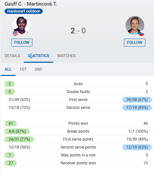Click the Hardcourt outdoor badge
Image resolution: width=154 pixels, height=173 pixels.
coord(23,11)
